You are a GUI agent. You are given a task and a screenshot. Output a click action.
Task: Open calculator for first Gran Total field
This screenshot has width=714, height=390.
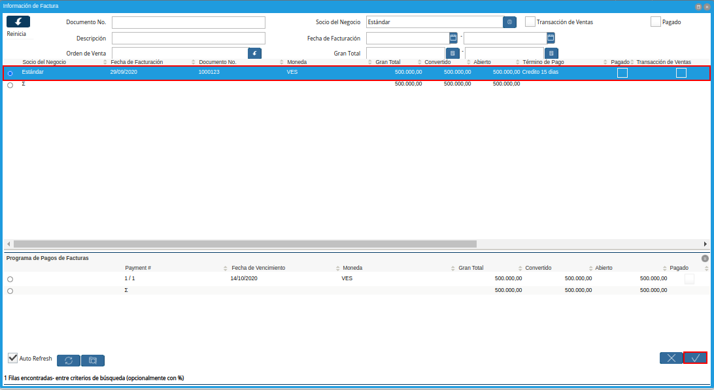pos(452,54)
